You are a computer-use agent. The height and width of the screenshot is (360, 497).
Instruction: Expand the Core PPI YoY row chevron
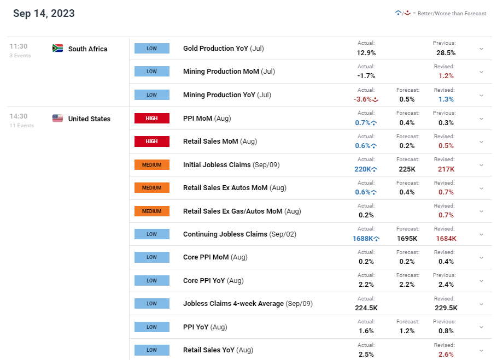click(x=481, y=281)
